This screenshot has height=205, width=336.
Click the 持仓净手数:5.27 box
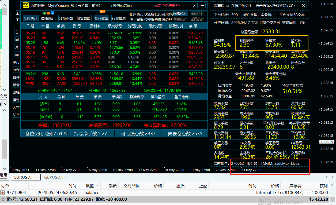point(91,133)
